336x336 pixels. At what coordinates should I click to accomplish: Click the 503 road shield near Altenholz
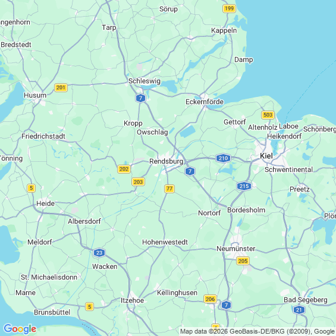click(268, 115)
